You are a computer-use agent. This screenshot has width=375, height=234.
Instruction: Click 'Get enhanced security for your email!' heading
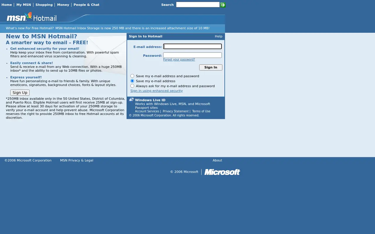pos(45,49)
